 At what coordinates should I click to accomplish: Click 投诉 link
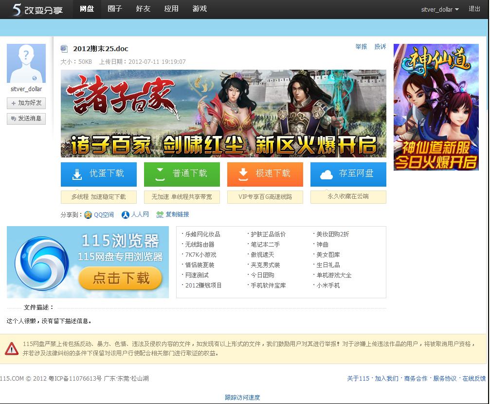pos(381,47)
